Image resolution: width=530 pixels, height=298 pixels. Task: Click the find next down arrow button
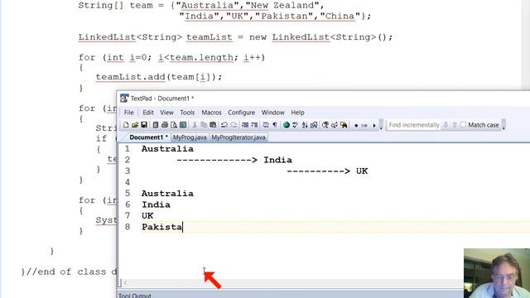coord(446,125)
